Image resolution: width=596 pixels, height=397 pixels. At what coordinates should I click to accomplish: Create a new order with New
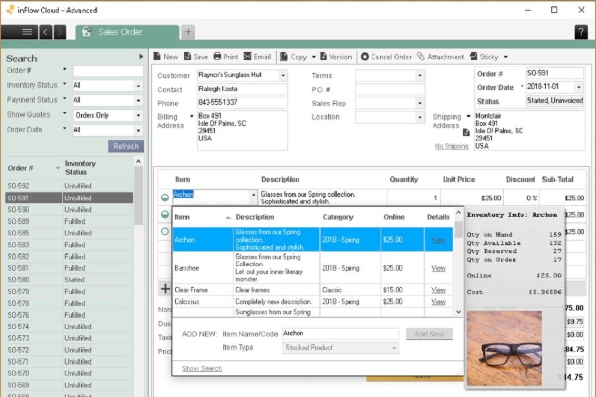tap(165, 57)
